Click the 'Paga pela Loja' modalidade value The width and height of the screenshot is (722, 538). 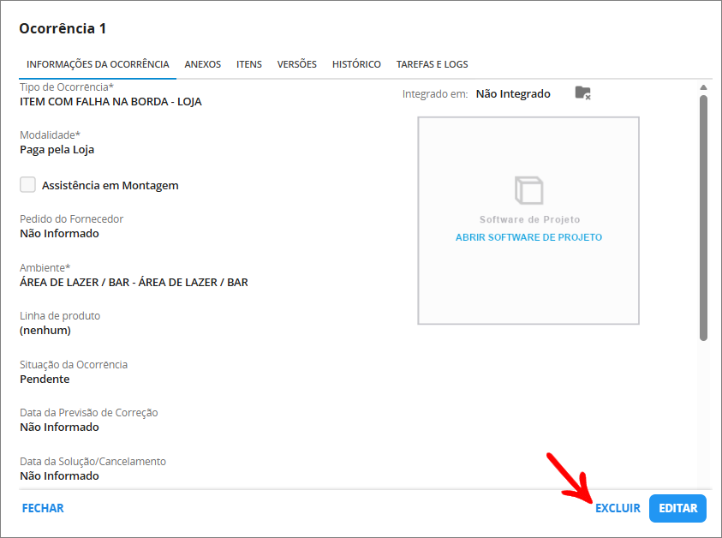[x=57, y=150]
